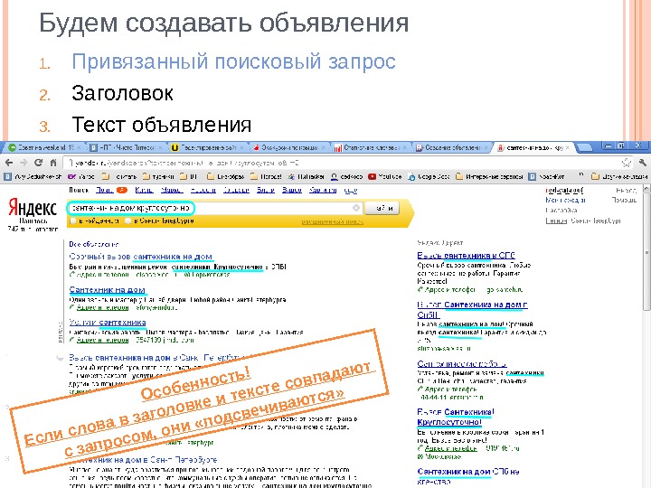The image size is (651, 488).
Task: Close the Создание объявлени tab
Action: [x=486, y=147]
